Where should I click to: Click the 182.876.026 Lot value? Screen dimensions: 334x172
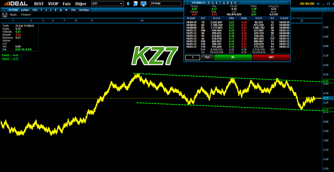click(x=234, y=14)
